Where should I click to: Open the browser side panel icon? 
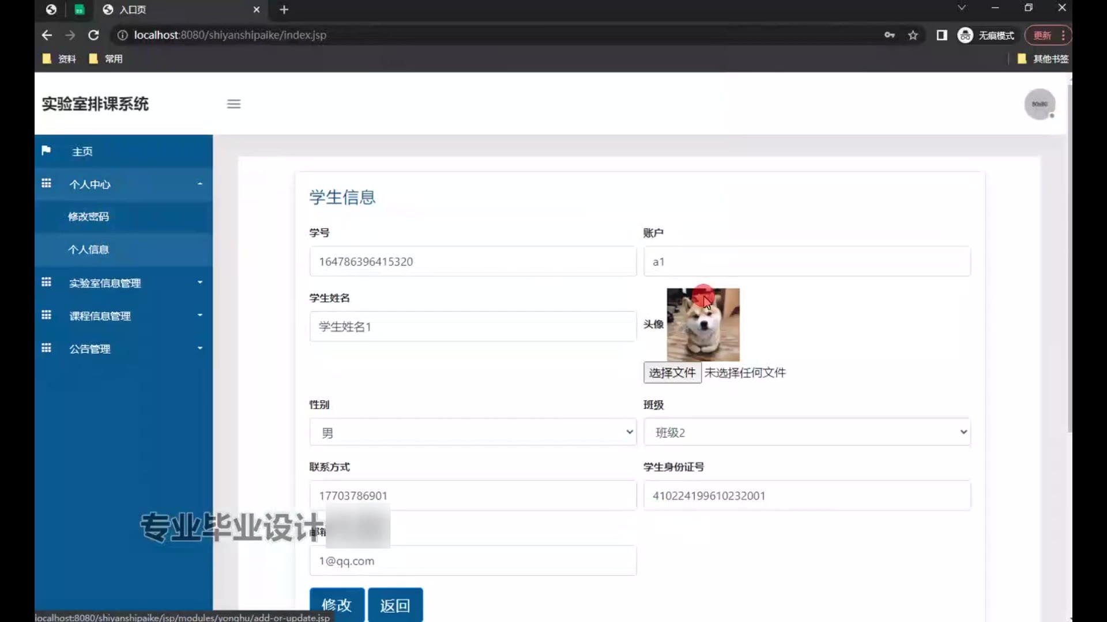pyautogui.click(x=942, y=35)
